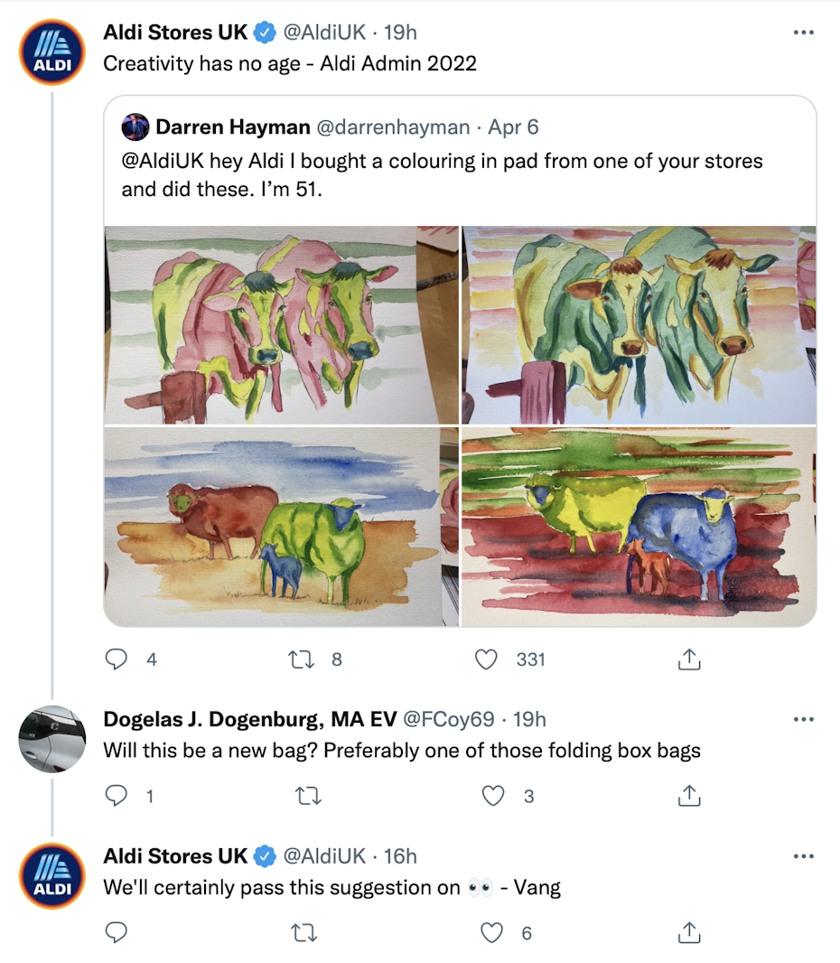Like Aldi's reply signed Vang

point(492,932)
